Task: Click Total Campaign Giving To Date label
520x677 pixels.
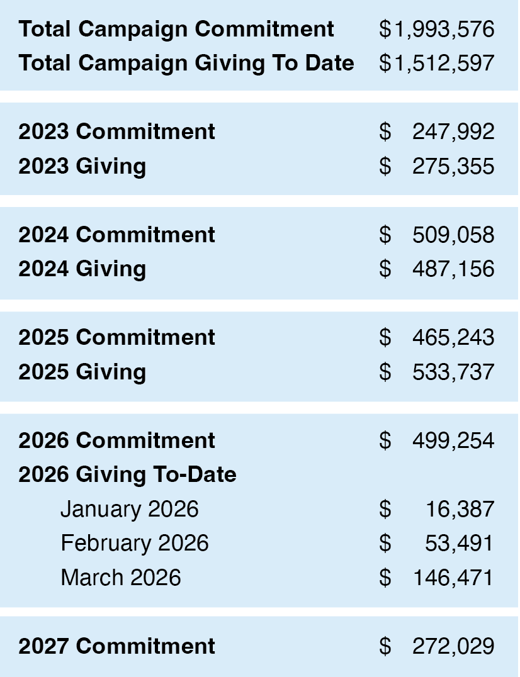Action: click(x=186, y=63)
